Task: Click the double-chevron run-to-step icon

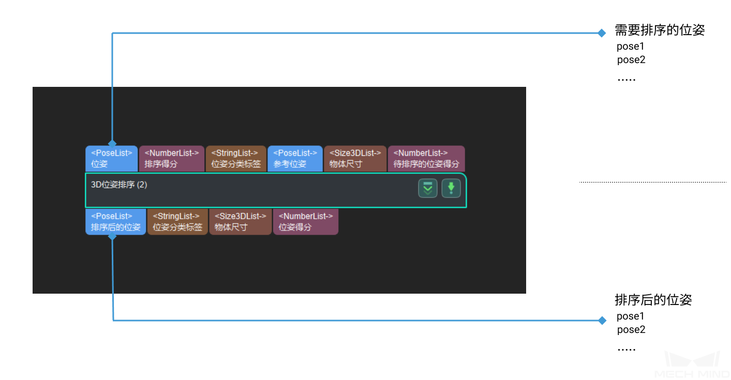Action: point(428,188)
